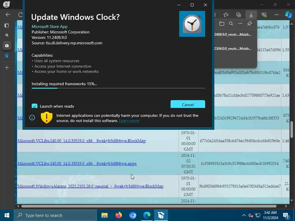
Task: Open Edge tab actions menu icon
Action: point(7,25)
